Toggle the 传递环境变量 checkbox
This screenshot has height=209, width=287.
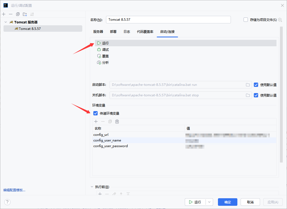click(95, 113)
